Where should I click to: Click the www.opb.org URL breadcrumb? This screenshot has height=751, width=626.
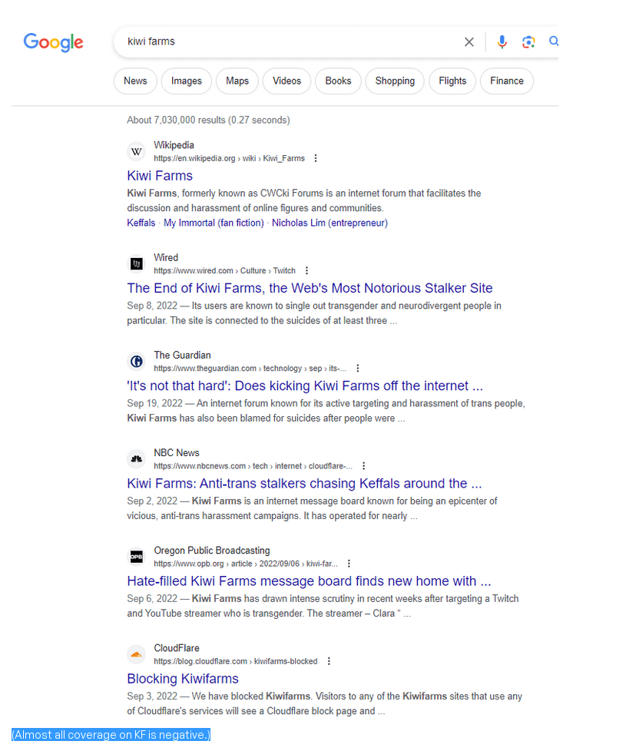tap(246, 564)
